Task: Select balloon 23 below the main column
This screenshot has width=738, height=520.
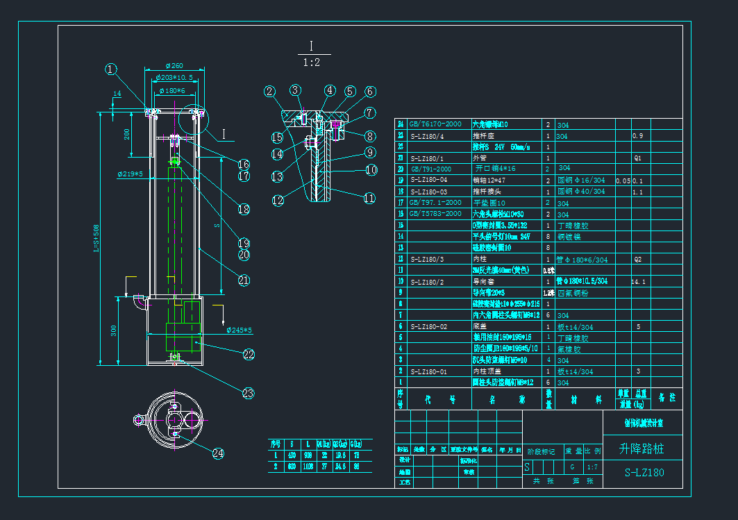Action: click(249, 393)
